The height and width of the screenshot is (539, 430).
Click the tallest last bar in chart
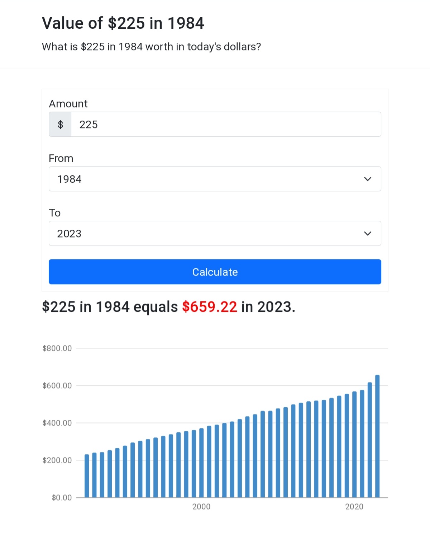tap(377, 436)
